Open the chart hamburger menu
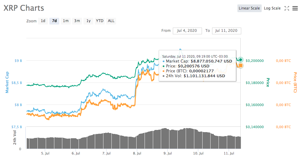 tap(295, 8)
